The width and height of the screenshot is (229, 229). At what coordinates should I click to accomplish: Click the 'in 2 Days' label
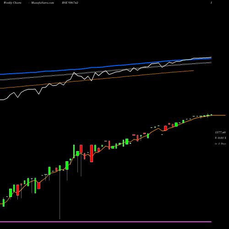pos(220,144)
